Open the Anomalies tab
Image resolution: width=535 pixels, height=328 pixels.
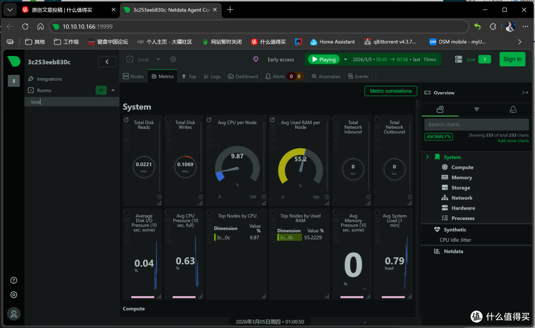pos(326,76)
